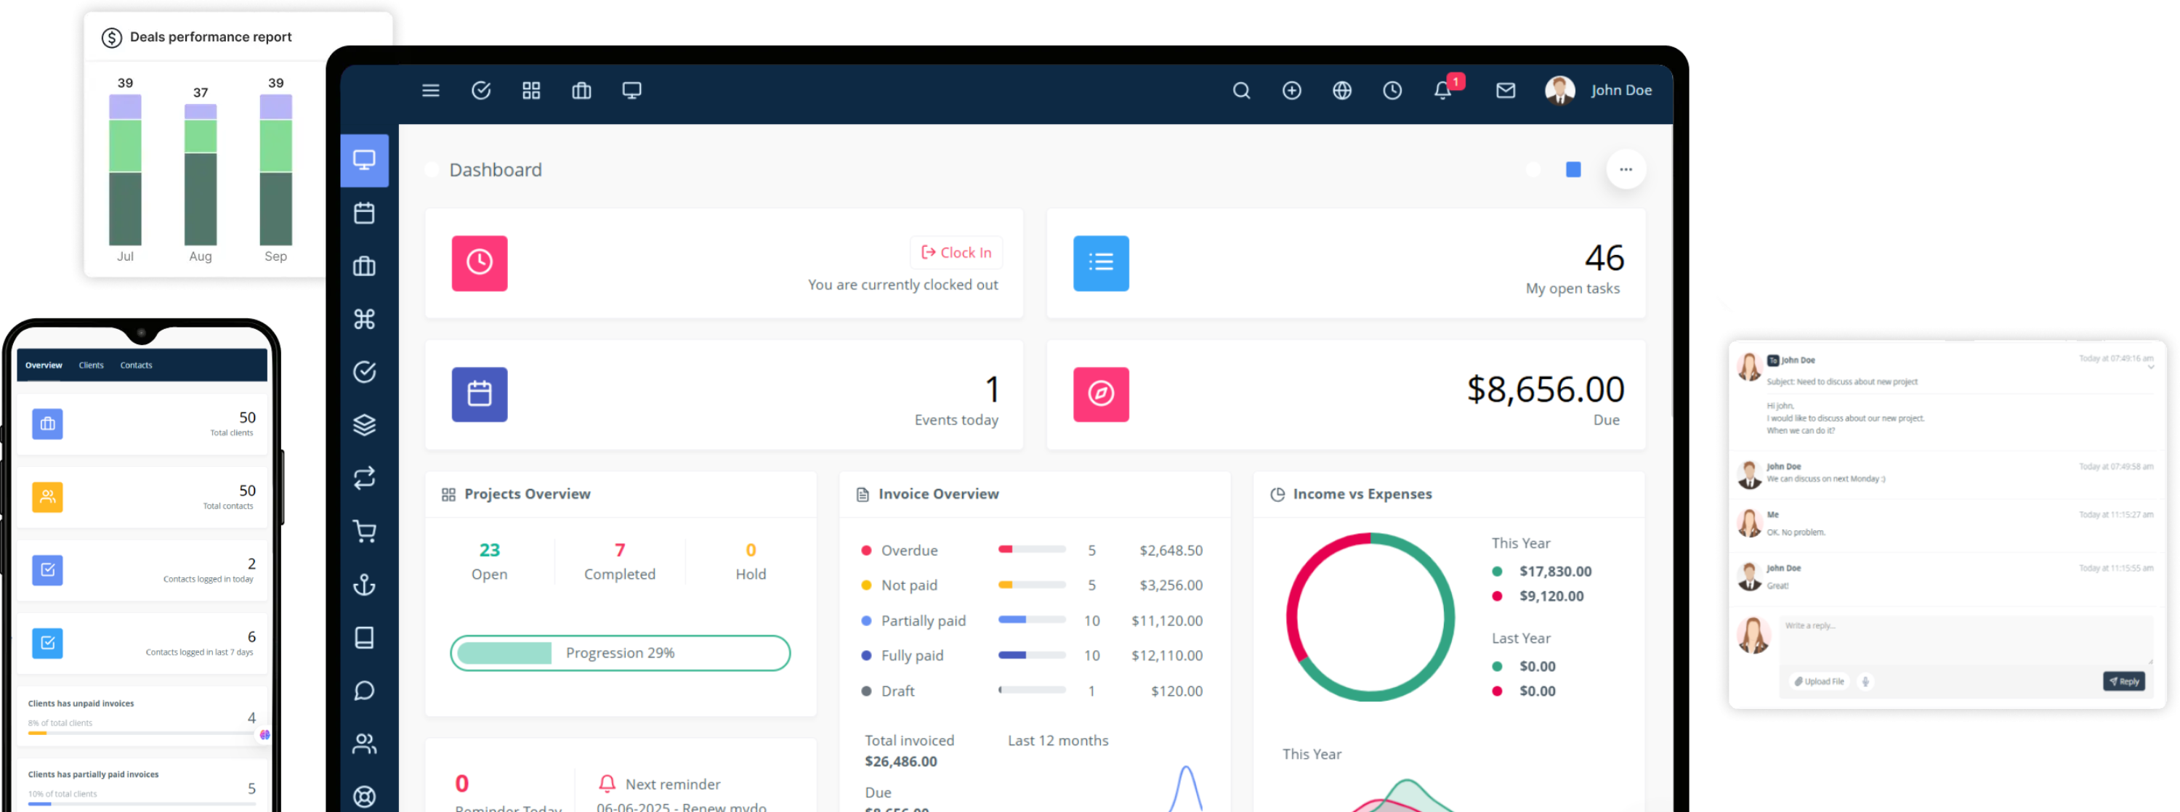Click the grid icon in the top bar
Image resolution: width=2180 pixels, height=812 pixels.
[531, 91]
